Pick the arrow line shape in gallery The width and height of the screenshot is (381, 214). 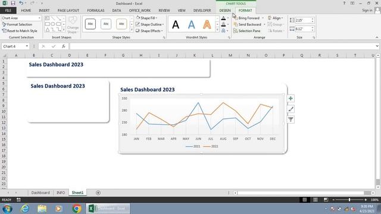point(58,18)
